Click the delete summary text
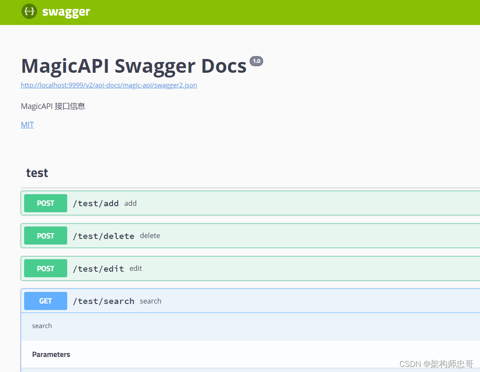 [150, 236]
